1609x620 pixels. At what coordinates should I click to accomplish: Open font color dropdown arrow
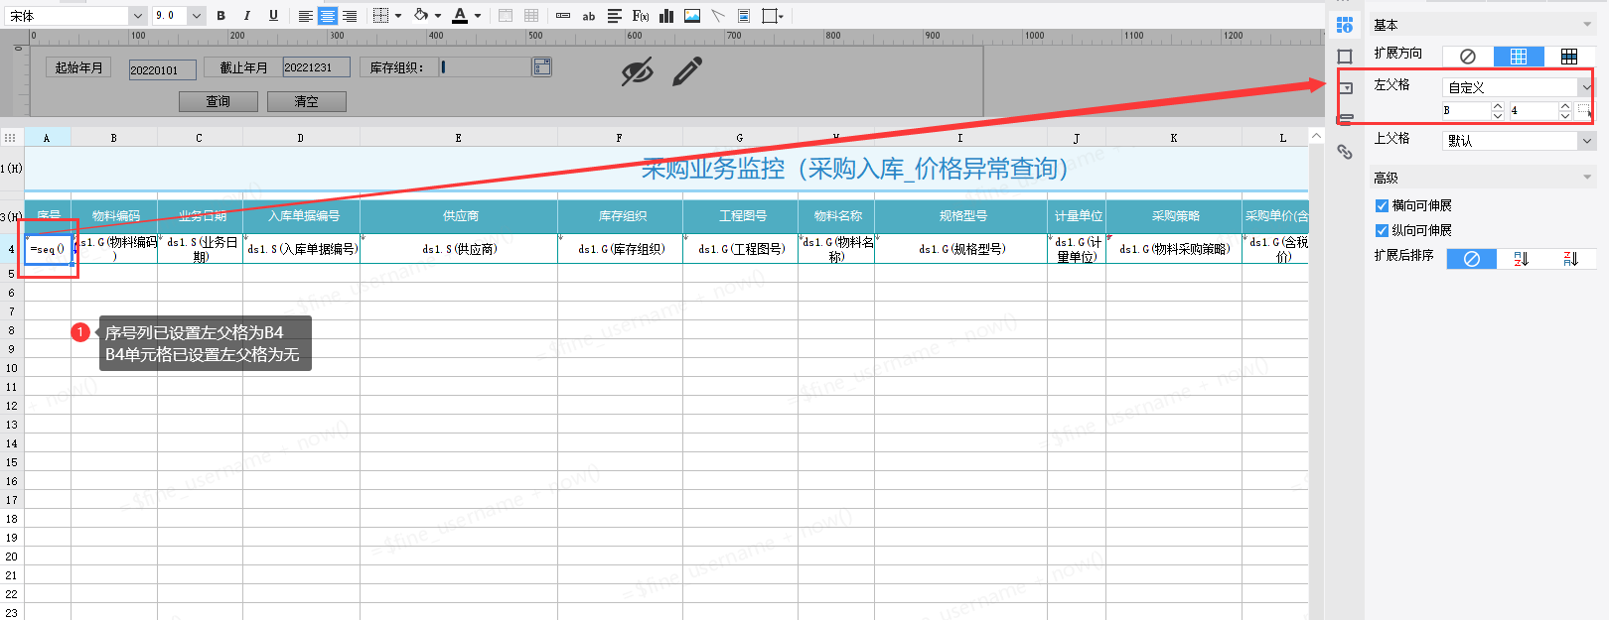478,16
